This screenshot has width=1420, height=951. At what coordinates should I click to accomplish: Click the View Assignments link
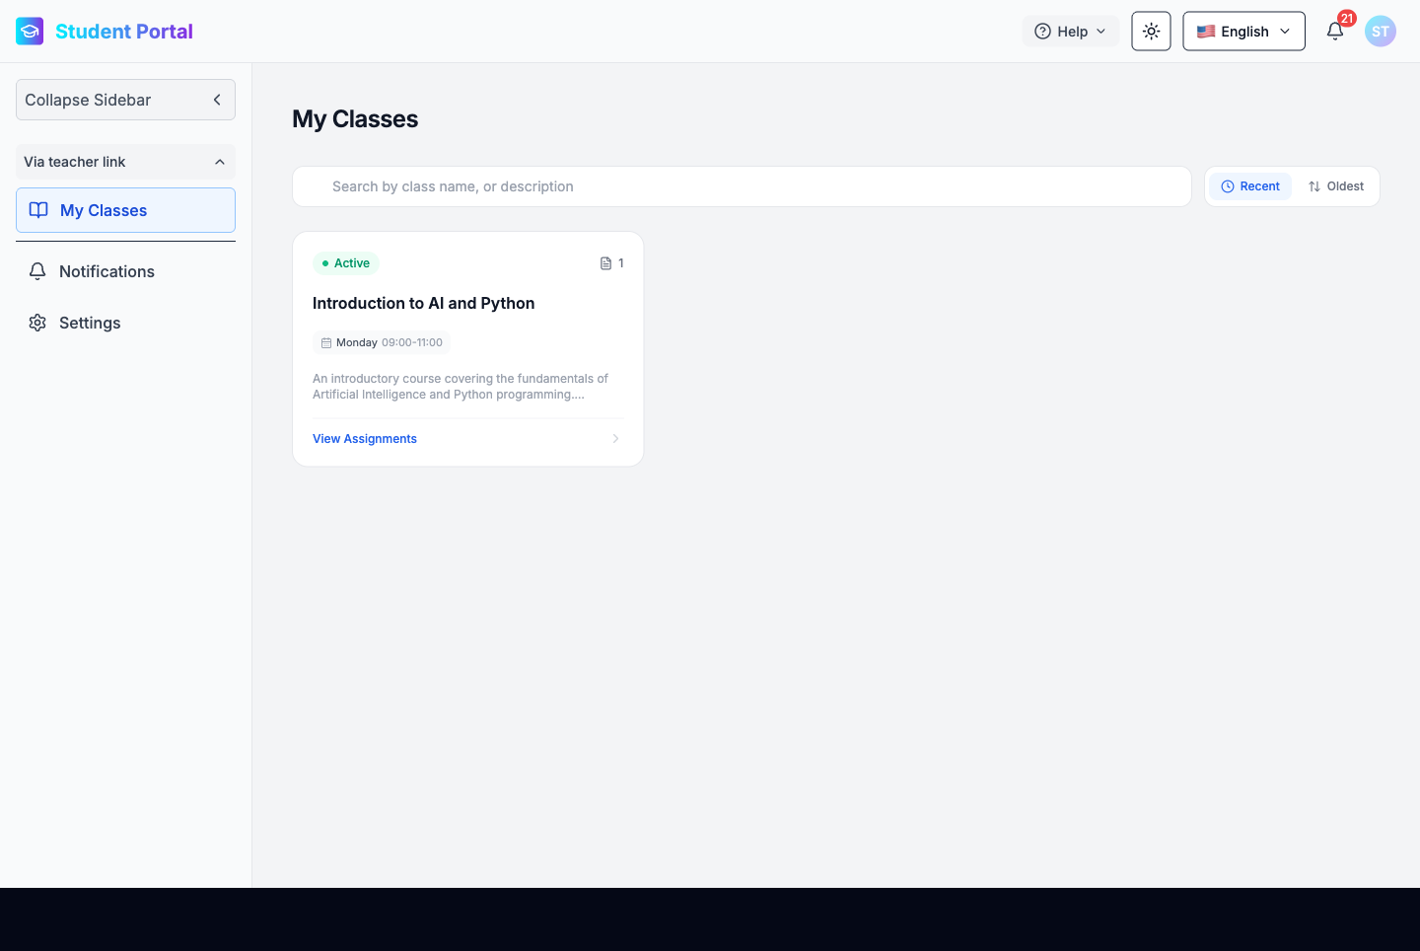[x=365, y=439]
